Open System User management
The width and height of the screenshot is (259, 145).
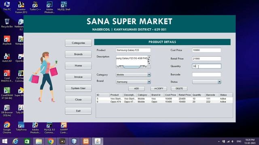click(78, 88)
